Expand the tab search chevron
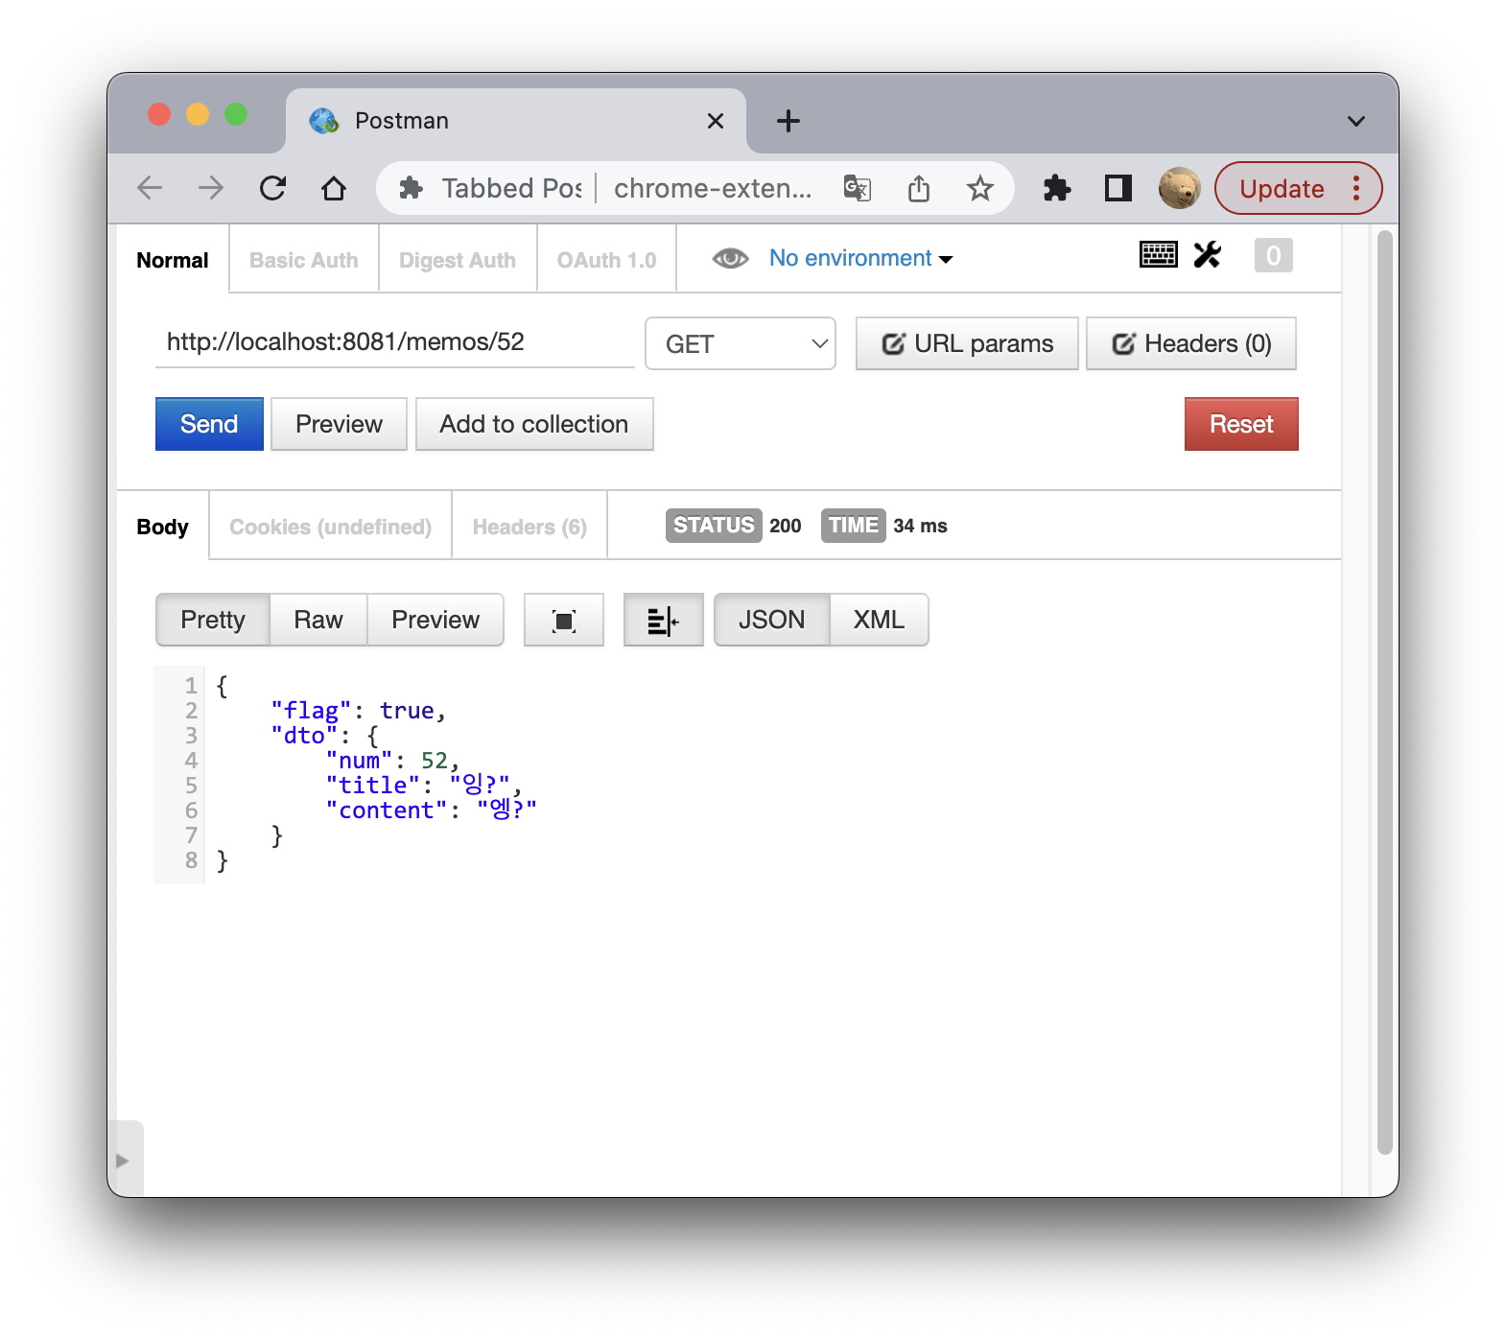The width and height of the screenshot is (1506, 1339). [1356, 121]
